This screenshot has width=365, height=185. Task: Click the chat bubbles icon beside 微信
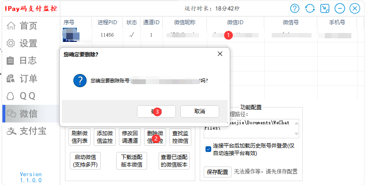point(11,114)
